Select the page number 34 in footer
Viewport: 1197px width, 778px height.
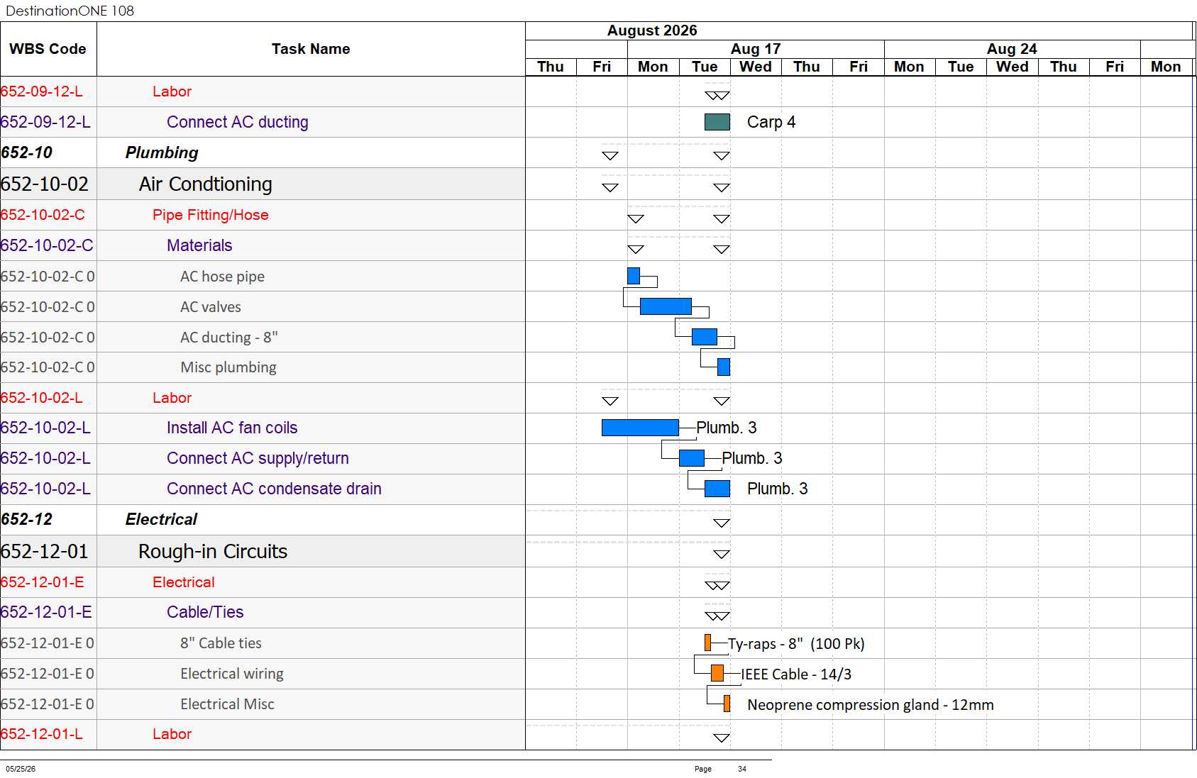click(742, 769)
